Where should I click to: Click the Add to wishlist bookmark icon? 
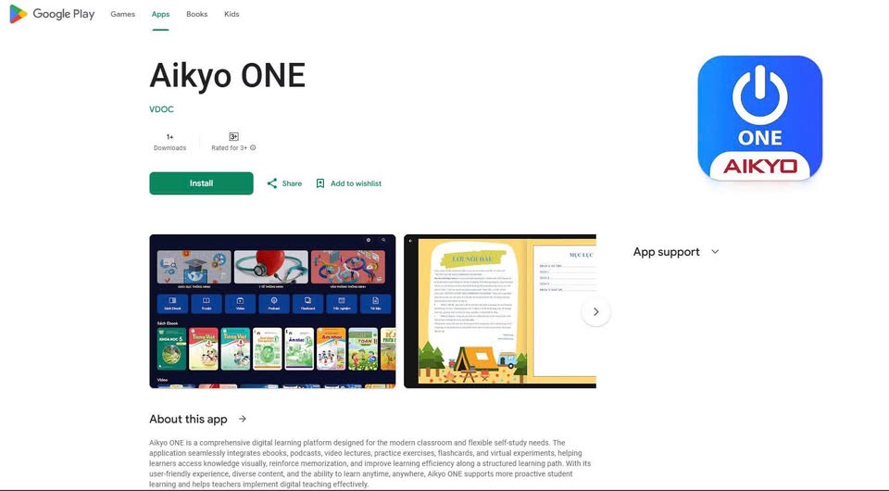tap(320, 183)
